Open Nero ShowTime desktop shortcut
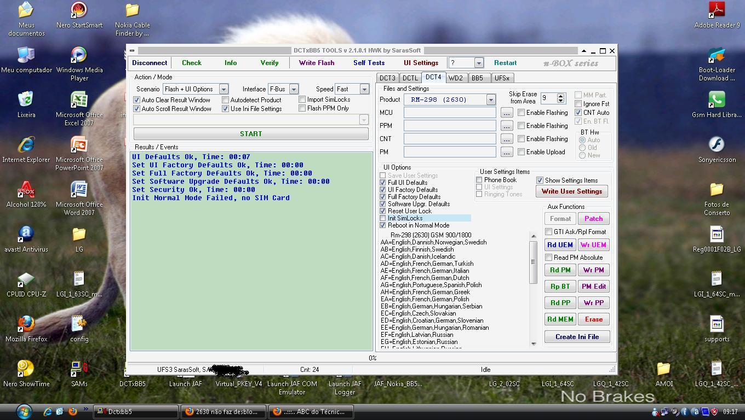745x420 pixels. point(26,374)
